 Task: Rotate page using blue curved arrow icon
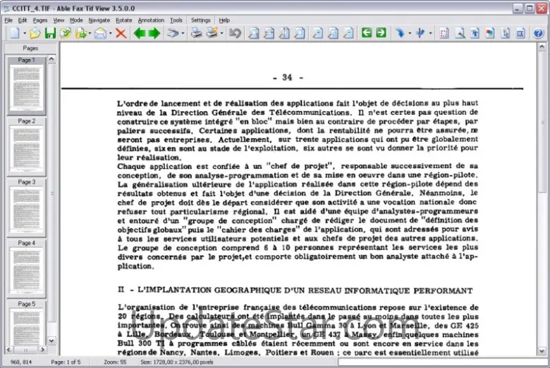(401, 33)
